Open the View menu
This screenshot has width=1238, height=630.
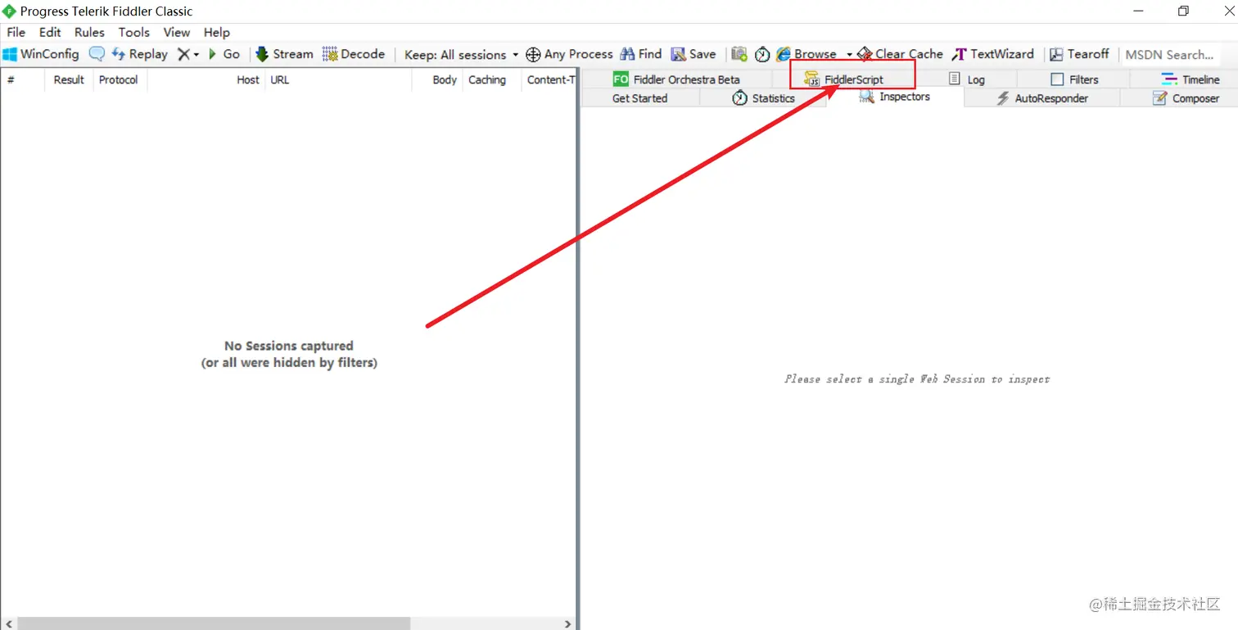coord(176,33)
